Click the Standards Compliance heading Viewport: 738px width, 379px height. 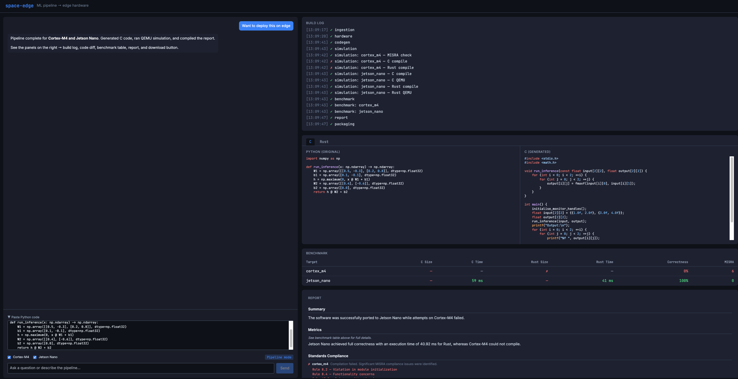(328, 356)
